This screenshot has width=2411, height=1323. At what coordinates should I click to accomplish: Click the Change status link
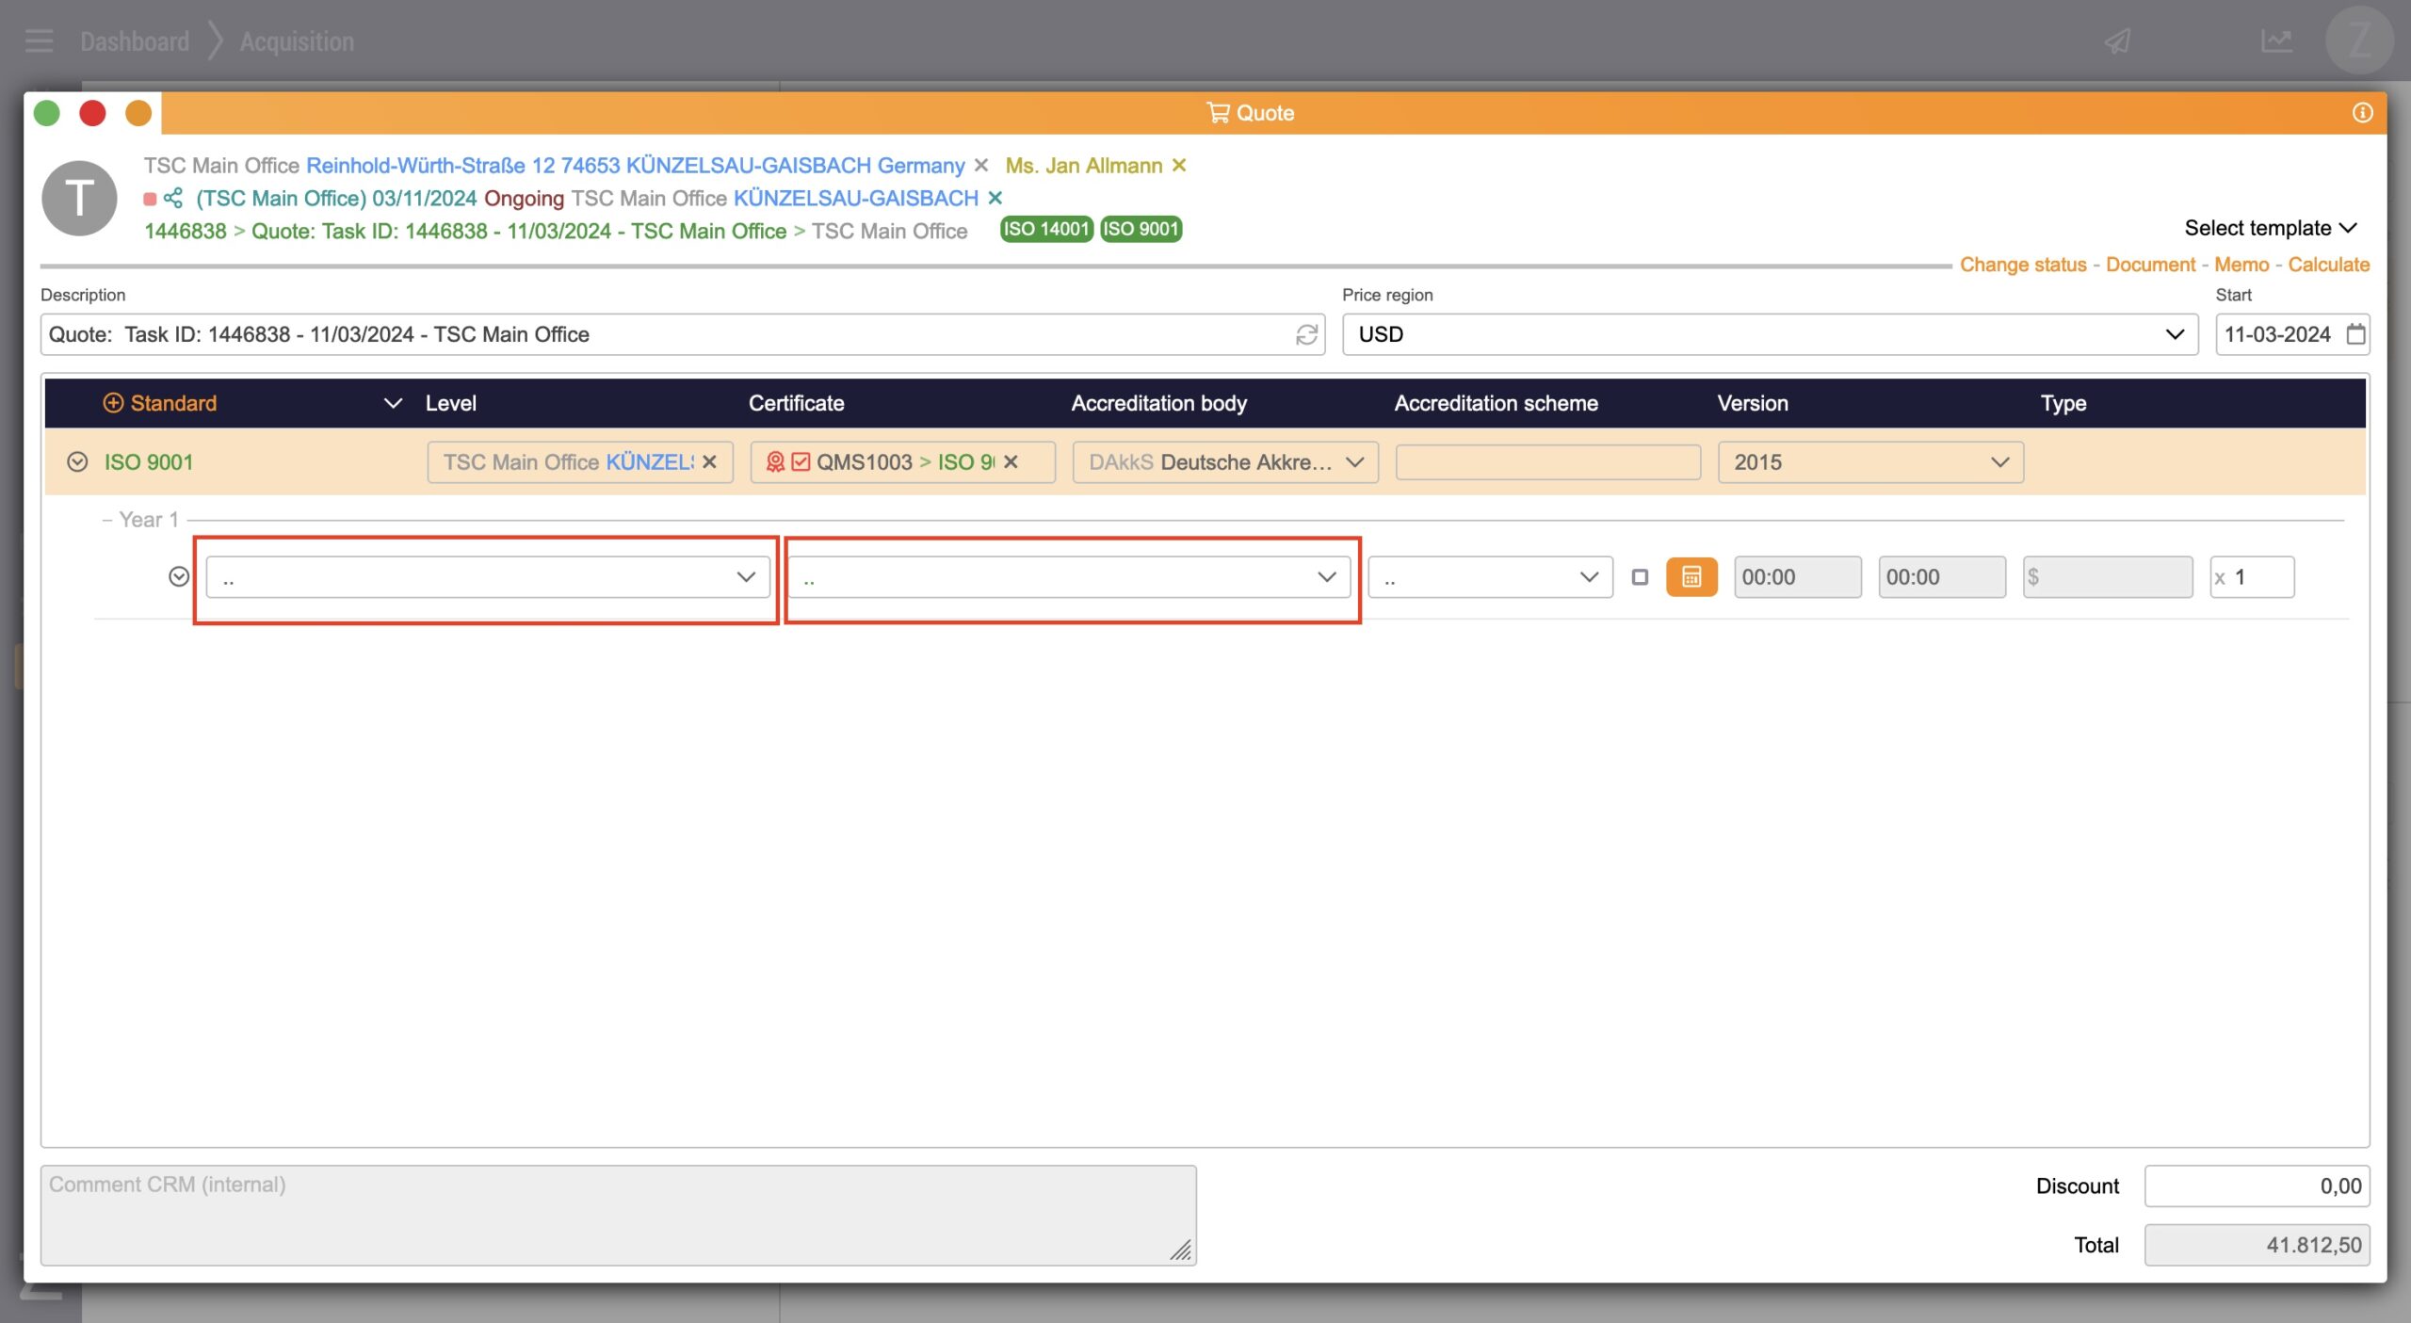2023,265
